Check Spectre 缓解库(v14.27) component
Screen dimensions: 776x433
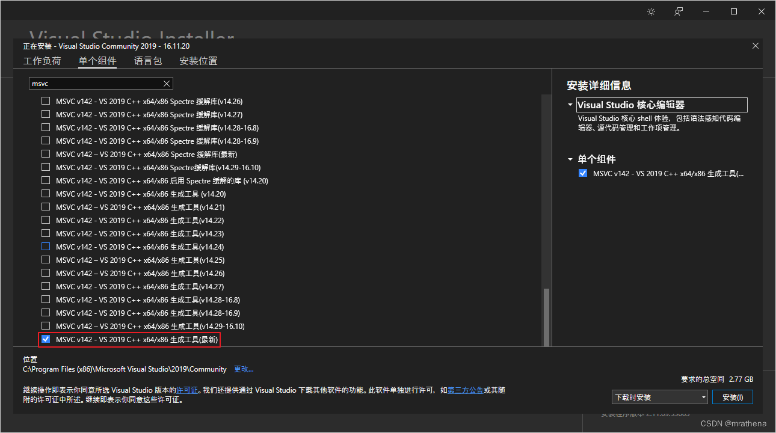46,114
